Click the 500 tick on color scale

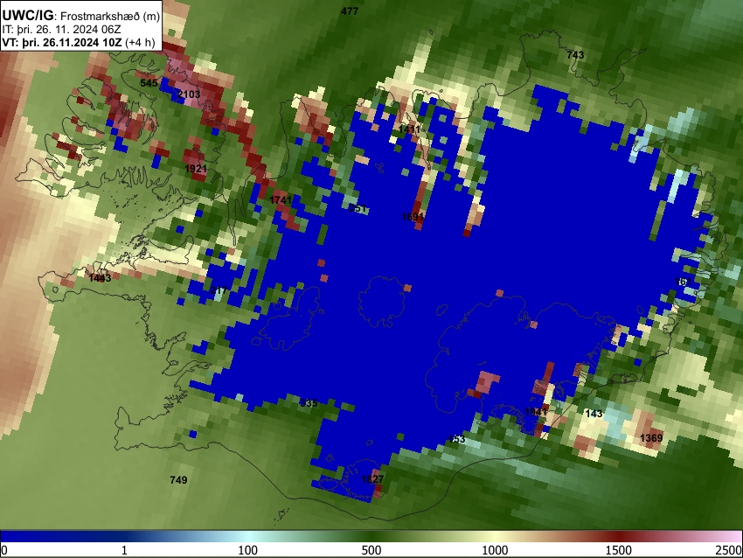(x=371, y=550)
